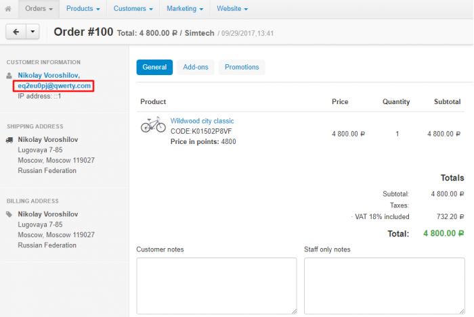474x317 pixels.
Task: Click the Totals heading
Action: click(452, 178)
